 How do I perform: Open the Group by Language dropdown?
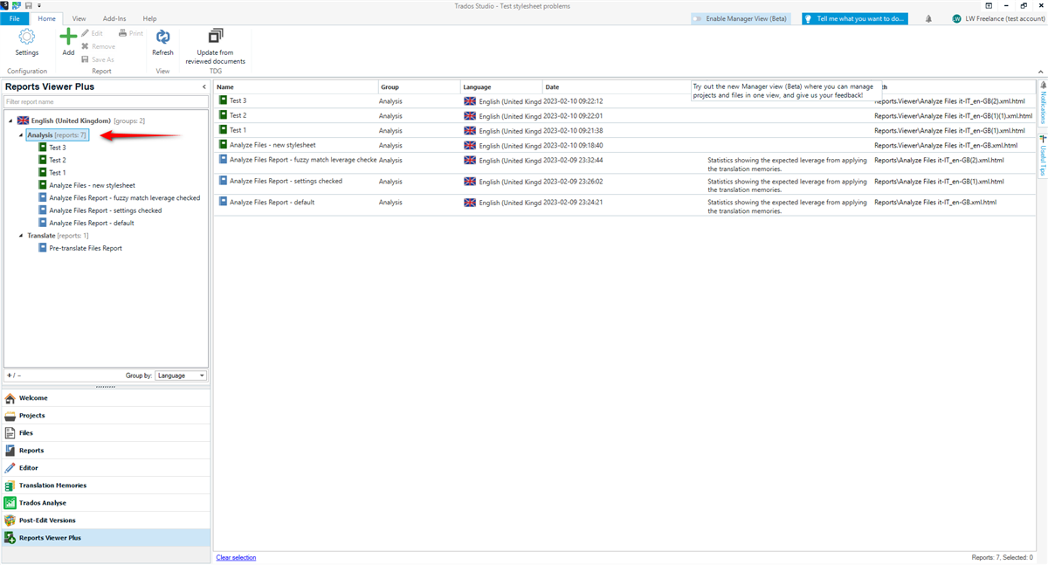click(x=181, y=375)
